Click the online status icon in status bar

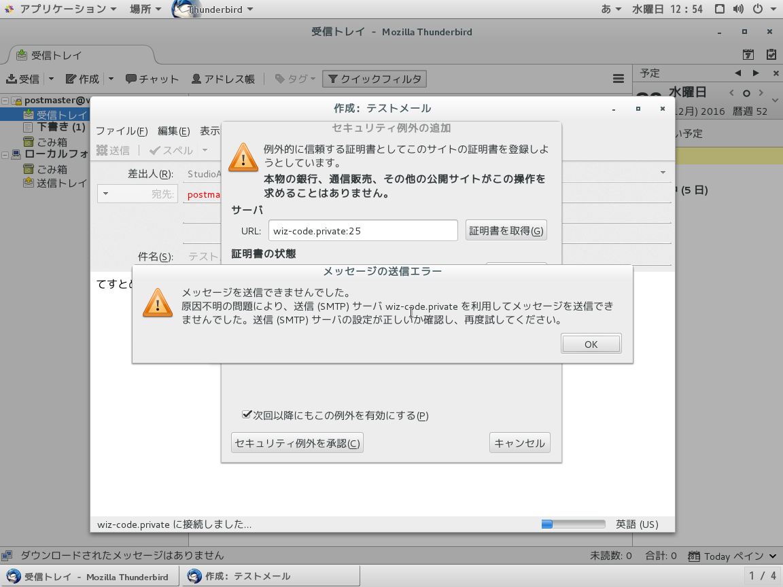(x=7, y=556)
